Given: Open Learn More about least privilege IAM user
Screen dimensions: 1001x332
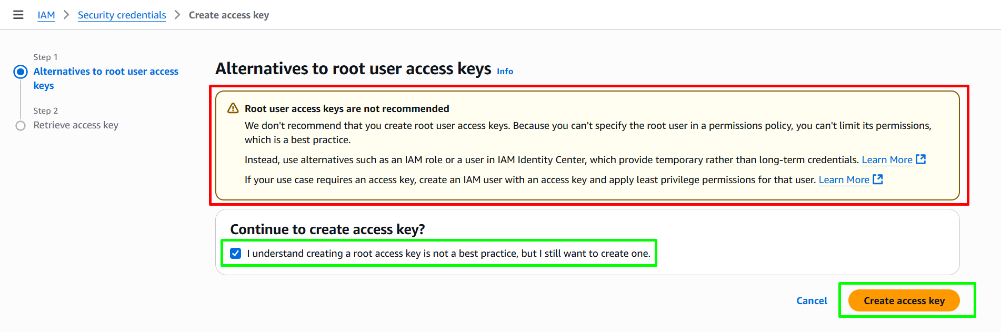Looking at the screenshot, I should [x=844, y=180].
